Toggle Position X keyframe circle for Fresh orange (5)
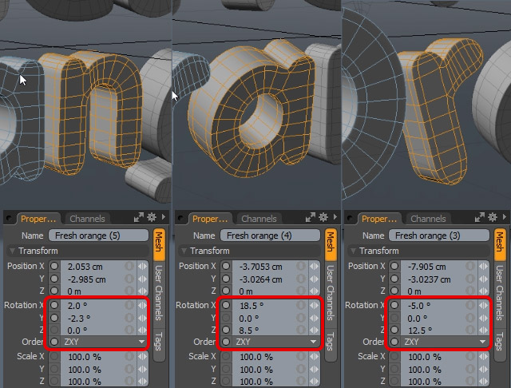The image size is (511, 388). pos(54,266)
